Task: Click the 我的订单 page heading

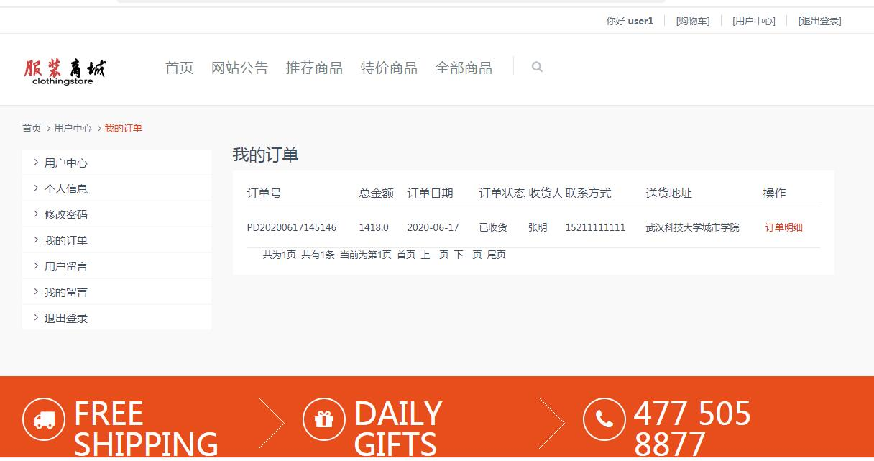Action: click(265, 155)
